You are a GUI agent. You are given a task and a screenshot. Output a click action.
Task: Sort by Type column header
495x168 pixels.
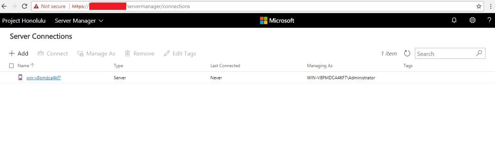coord(119,66)
